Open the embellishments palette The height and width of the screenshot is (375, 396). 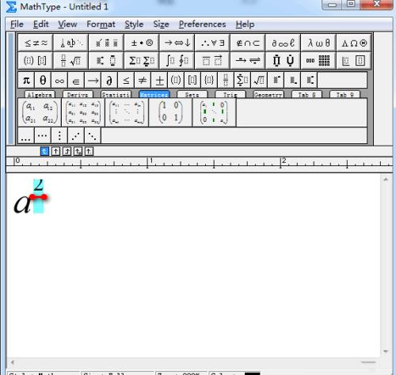pos(106,43)
